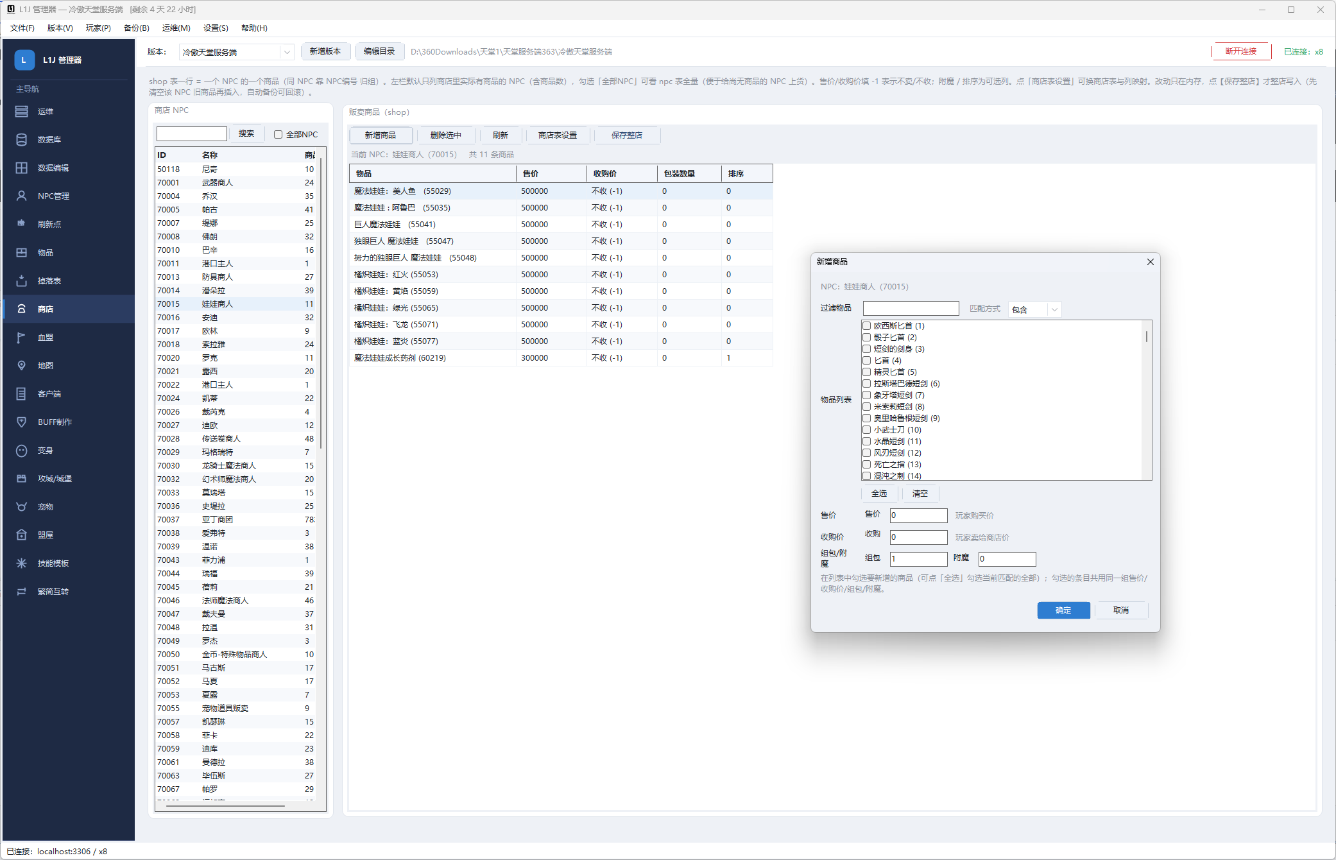The height and width of the screenshot is (860, 1336).
Task: Close the 新增商品 dialog
Action: (1150, 262)
